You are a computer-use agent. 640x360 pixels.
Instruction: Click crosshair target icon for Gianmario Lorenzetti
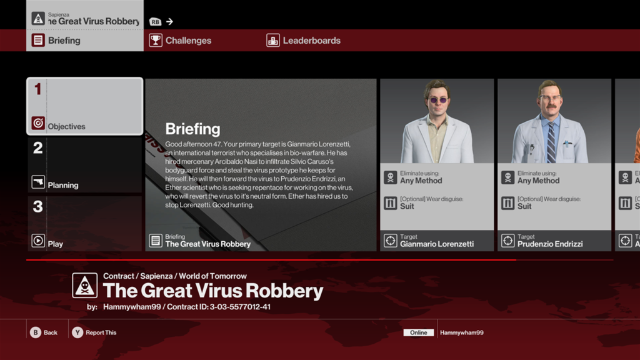click(x=390, y=241)
